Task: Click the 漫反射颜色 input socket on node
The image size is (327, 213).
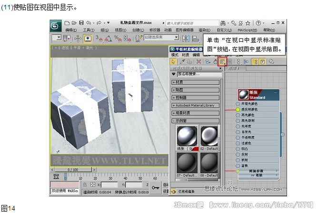Action: [x=238, y=109]
